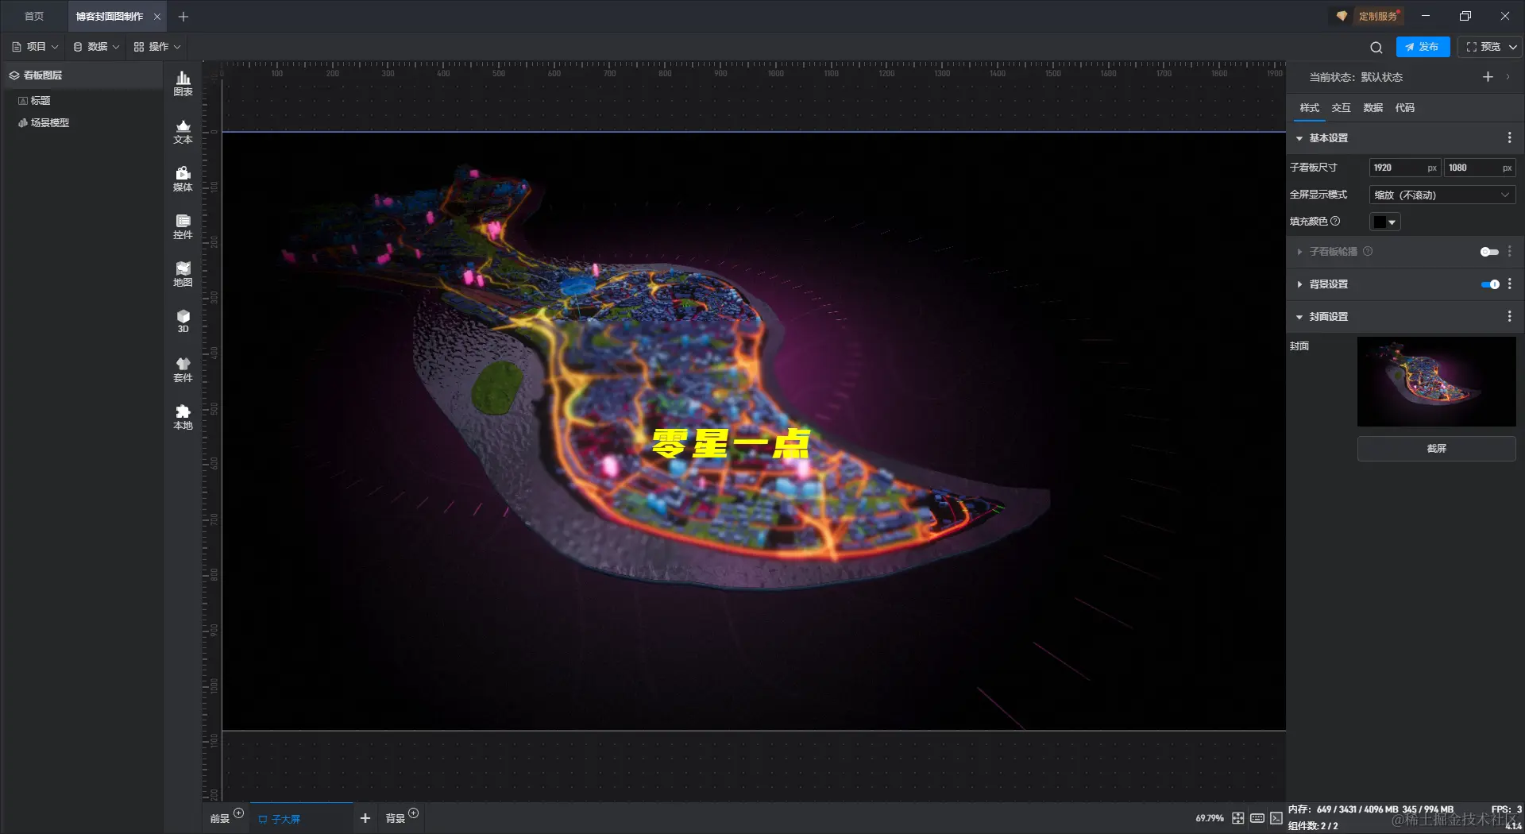Expand the 子看板轮播 section
Viewport: 1525px width, 834px height.
(1299, 252)
